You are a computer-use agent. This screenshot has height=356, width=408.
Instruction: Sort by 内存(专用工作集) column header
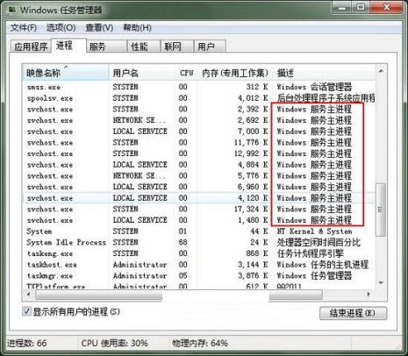coord(235,73)
